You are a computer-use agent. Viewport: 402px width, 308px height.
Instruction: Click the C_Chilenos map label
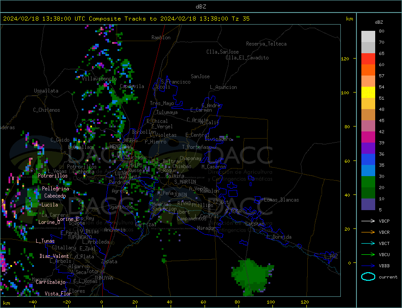[46, 110]
